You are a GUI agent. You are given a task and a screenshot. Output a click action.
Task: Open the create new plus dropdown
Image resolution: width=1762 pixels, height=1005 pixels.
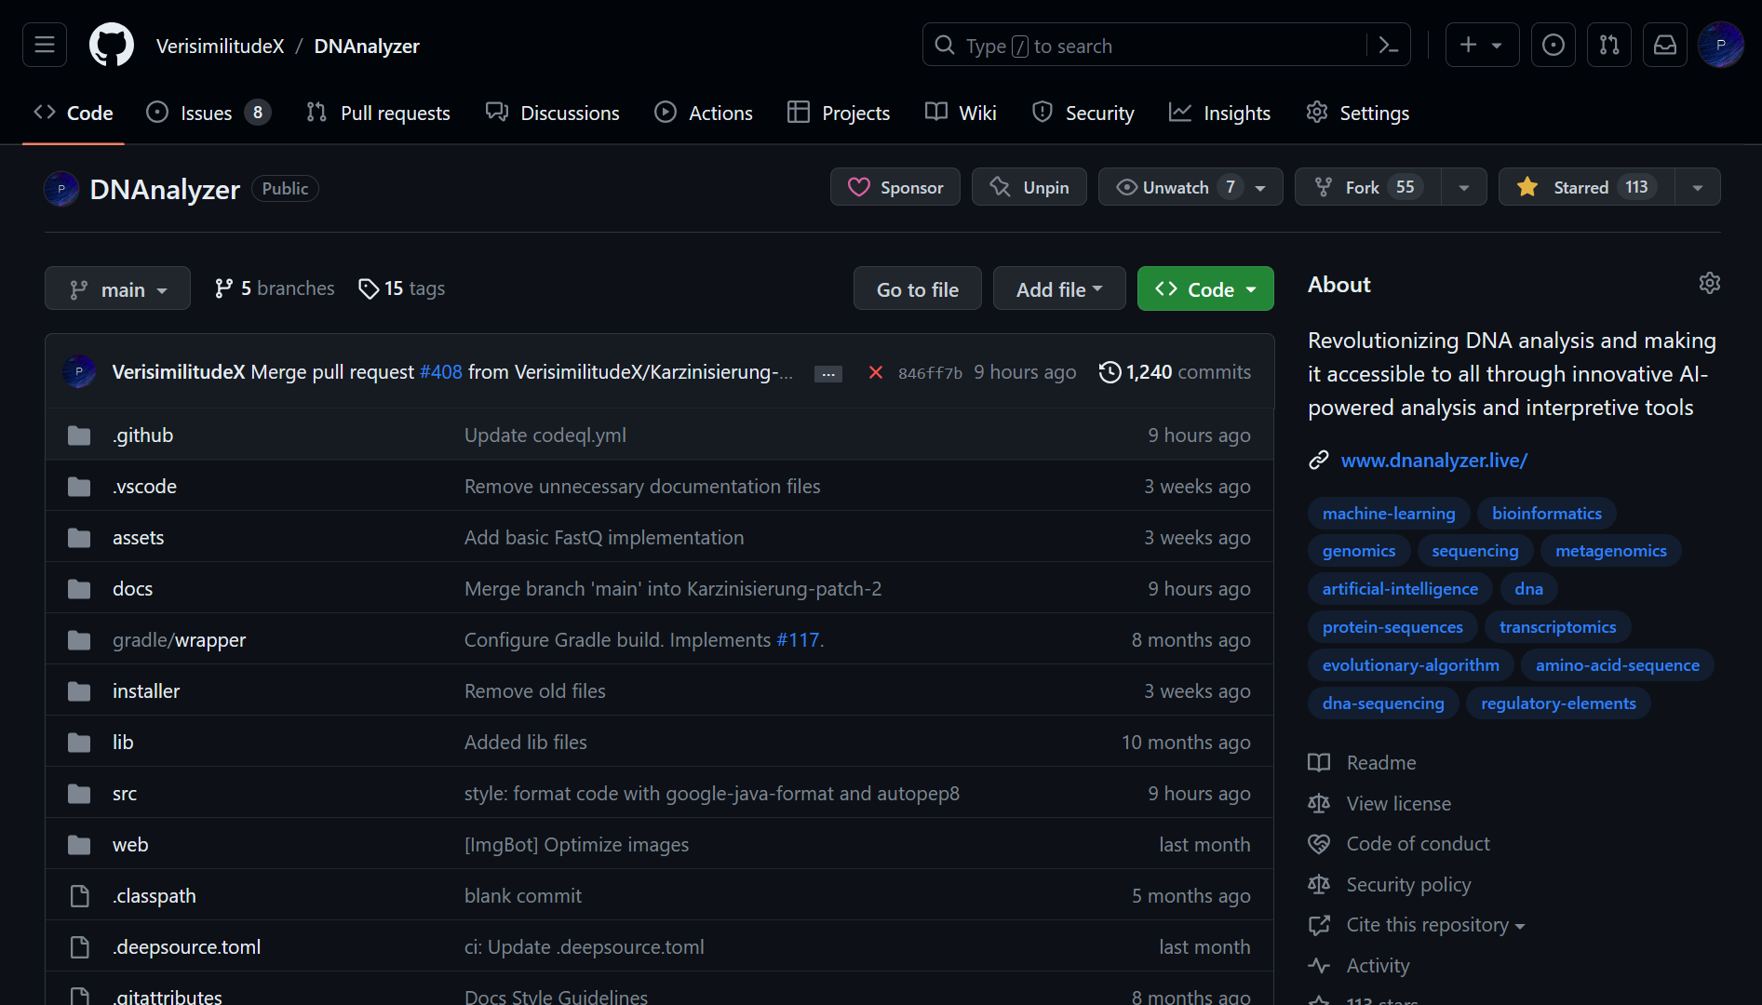tap(1482, 45)
